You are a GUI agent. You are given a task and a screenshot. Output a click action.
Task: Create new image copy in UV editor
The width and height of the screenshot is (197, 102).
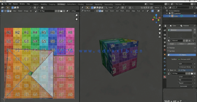click(59, 11)
